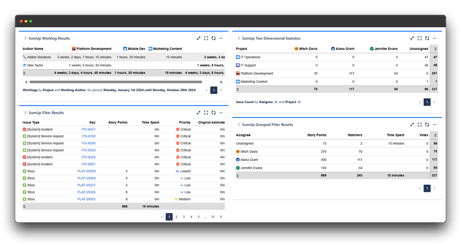Viewport: 461px width, 245px height.
Task: Expand Grouped Filter Results gadget to fullscreen
Action: click(419, 124)
